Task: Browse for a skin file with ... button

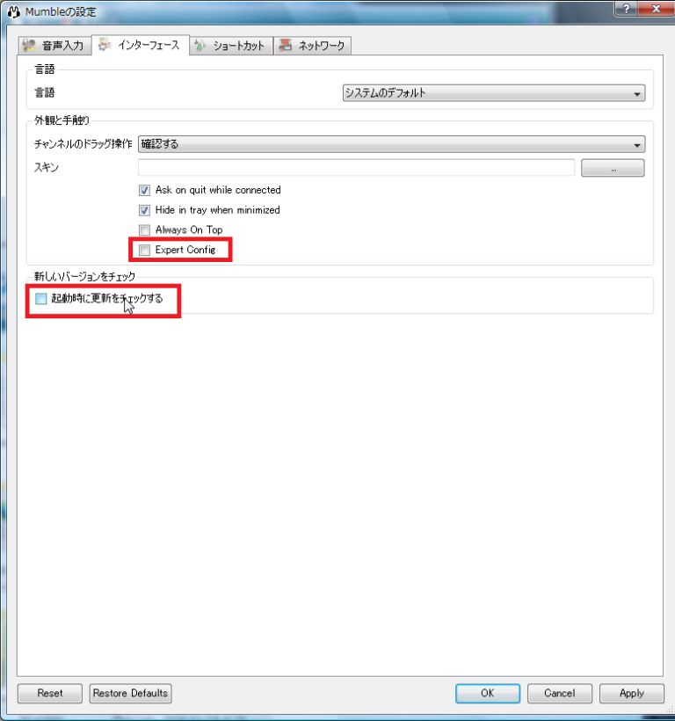Action: 613,168
